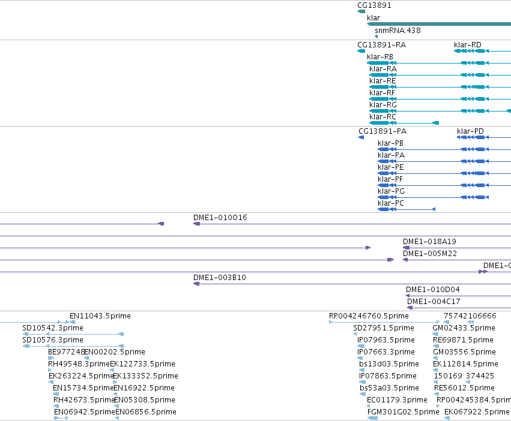Select the klar-PB protein label
Viewport: 511px width, 421px height.
pyautogui.click(x=390, y=143)
